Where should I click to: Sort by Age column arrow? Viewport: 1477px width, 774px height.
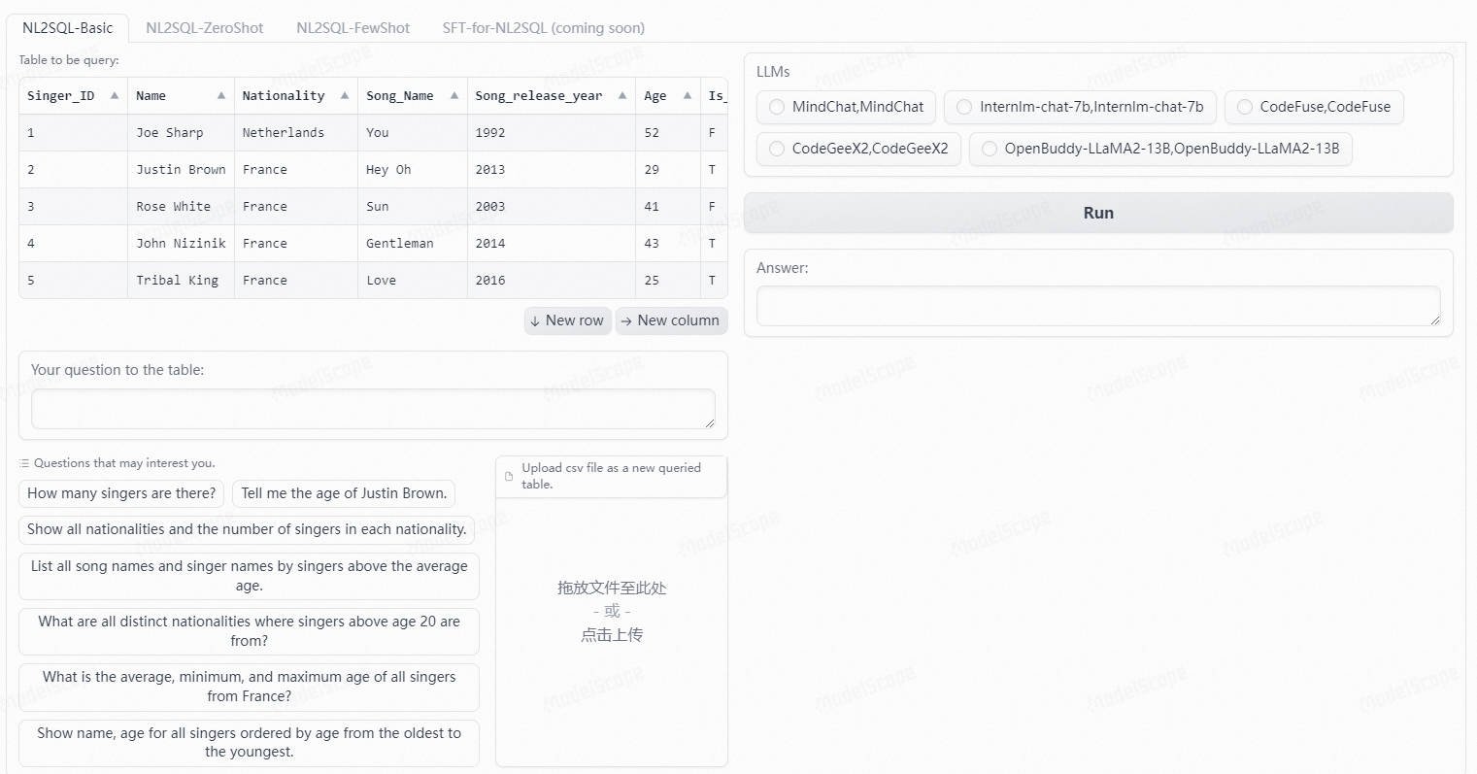688,95
